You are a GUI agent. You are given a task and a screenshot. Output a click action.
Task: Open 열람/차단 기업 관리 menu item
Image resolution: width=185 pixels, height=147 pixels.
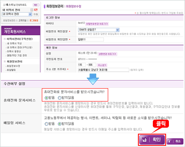pos(17,56)
